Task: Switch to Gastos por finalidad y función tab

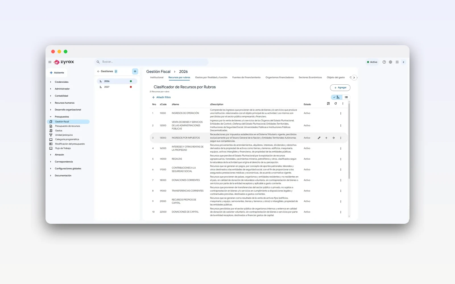Action: (x=211, y=78)
